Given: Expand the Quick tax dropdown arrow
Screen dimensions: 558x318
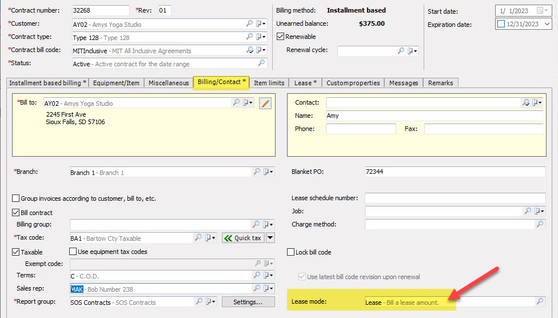Looking at the screenshot, I should pyautogui.click(x=270, y=238).
